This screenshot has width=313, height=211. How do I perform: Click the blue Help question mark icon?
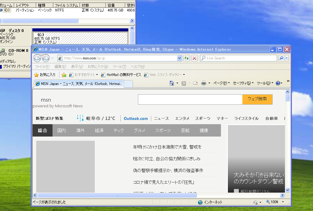point(278,83)
